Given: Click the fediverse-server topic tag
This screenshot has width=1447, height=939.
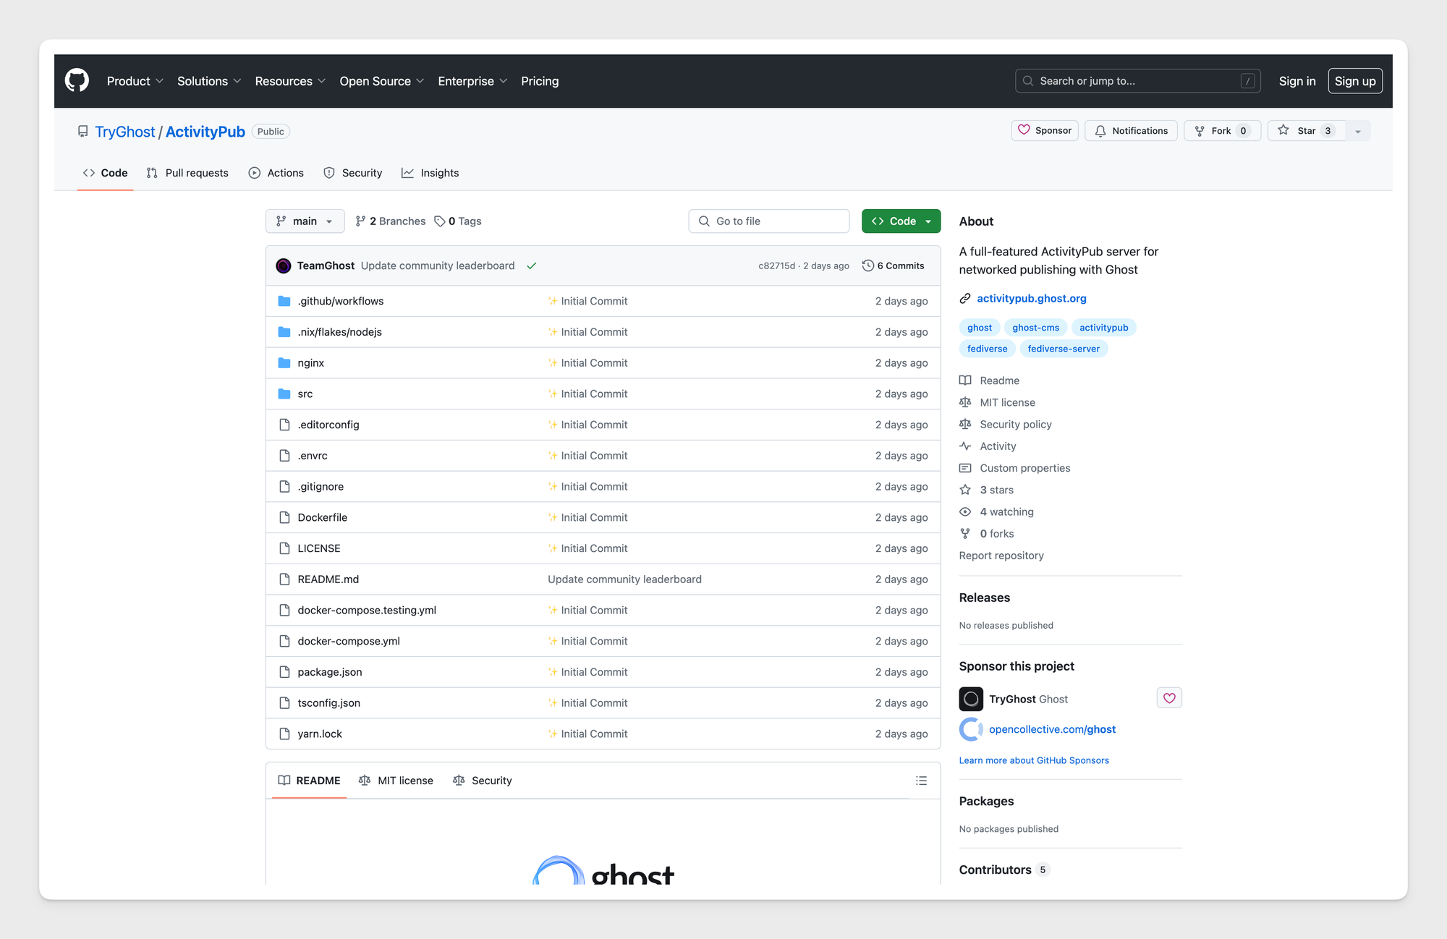Looking at the screenshot, I should coord(1063,349).
